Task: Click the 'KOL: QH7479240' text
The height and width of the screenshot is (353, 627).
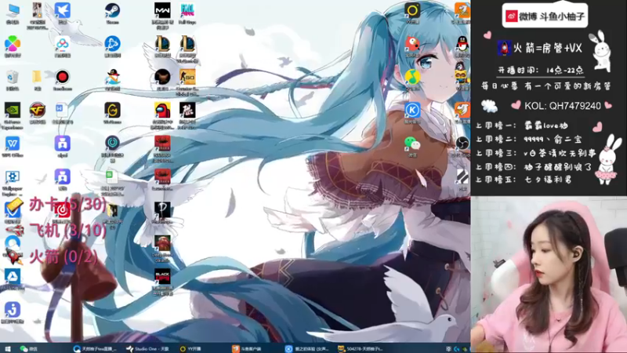Action: (563, 106)
